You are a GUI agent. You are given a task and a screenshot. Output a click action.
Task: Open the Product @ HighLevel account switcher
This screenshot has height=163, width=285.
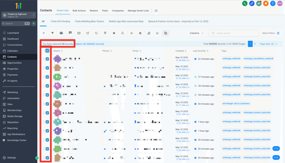(19, 15)
